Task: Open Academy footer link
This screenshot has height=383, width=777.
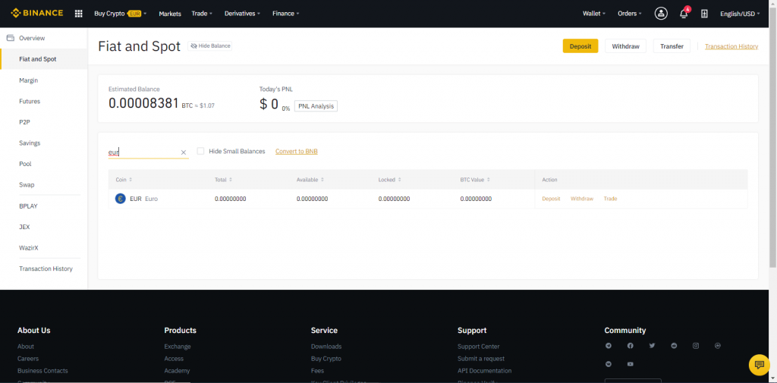Action: point(177,371)
